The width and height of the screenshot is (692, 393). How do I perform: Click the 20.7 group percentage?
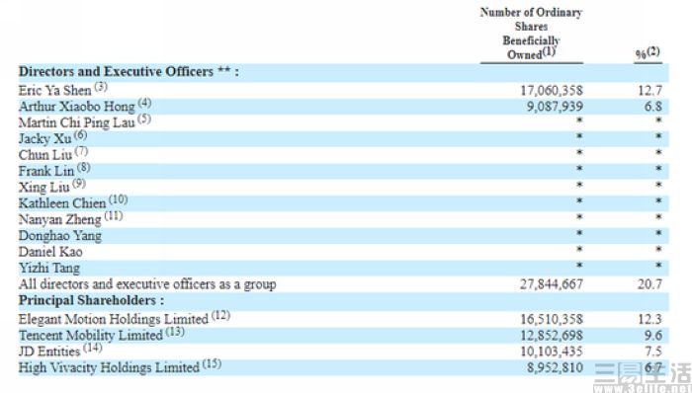(x=649, y=284)
